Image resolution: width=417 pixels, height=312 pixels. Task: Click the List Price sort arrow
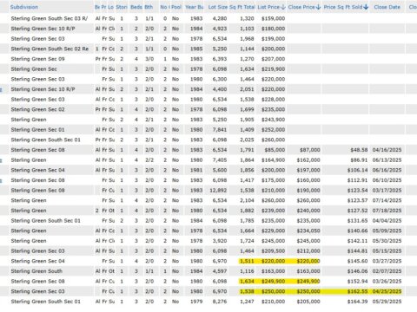tap(283, 7)
